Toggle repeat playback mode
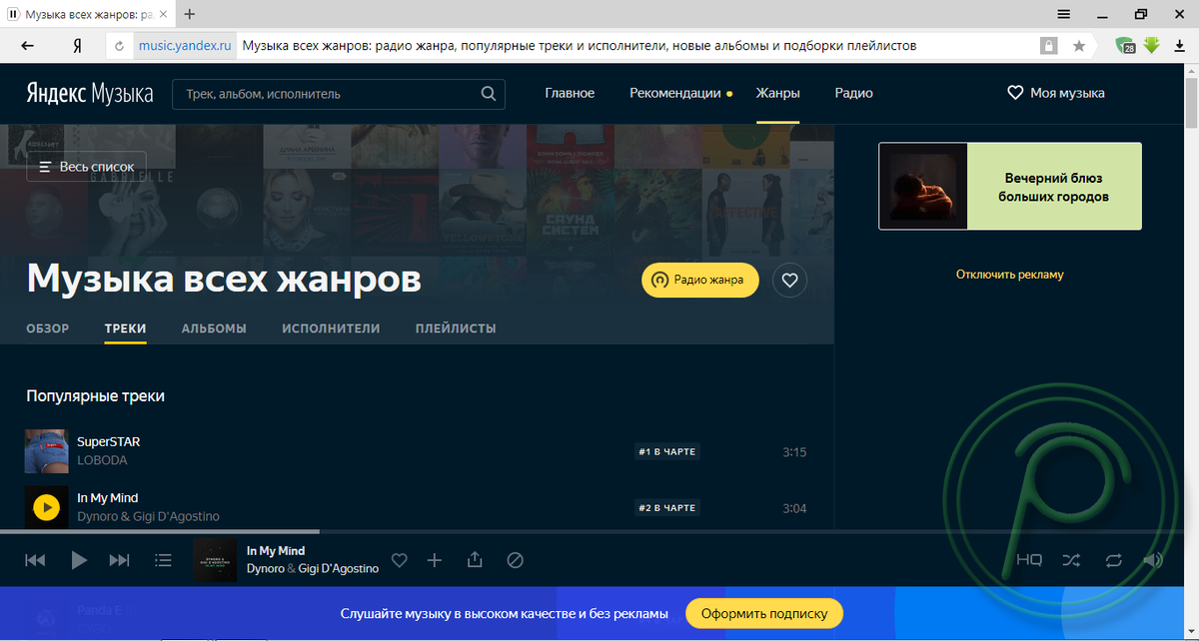Image resolution: width=1199 pixels, height=641 pixels. coord(1113,561)
